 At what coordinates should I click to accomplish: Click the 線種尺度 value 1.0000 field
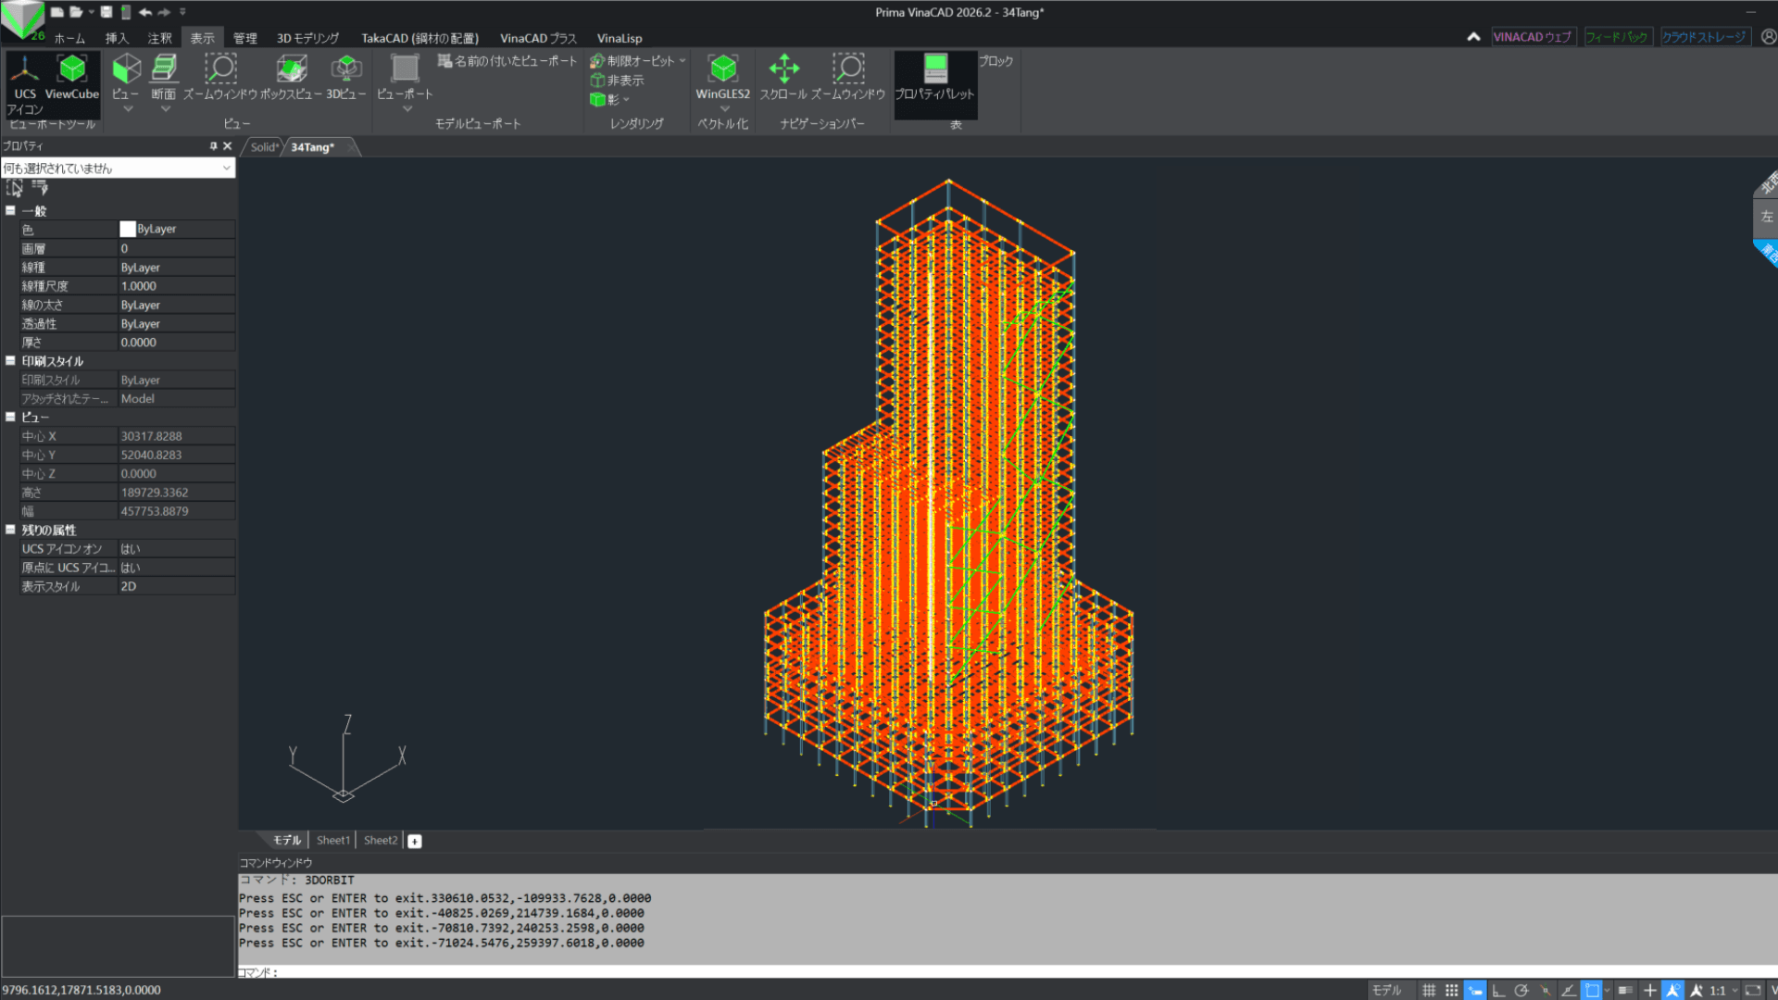[x=176, y=286]
